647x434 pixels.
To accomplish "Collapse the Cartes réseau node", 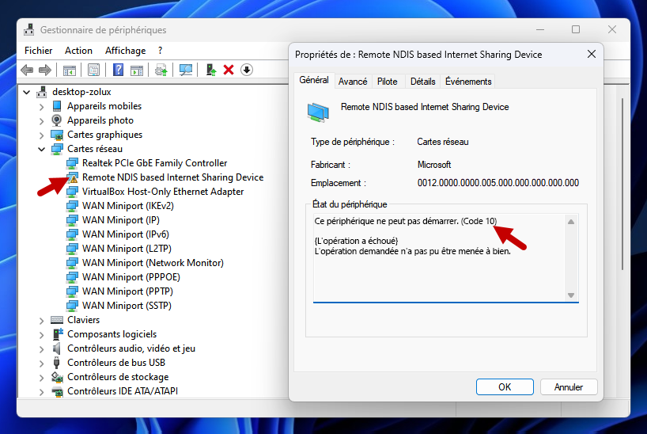I will pyautogui.click(x=42, y=149).
